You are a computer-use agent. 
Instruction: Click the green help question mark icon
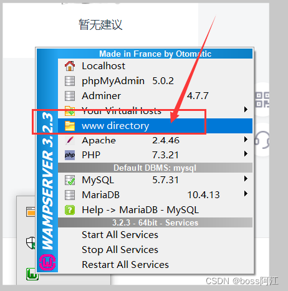tap(70, 210)
